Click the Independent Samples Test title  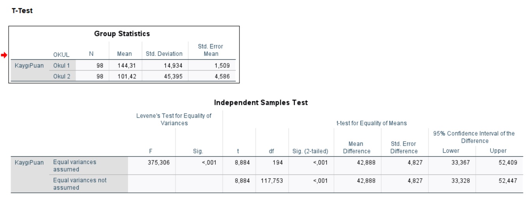(261, 103)
